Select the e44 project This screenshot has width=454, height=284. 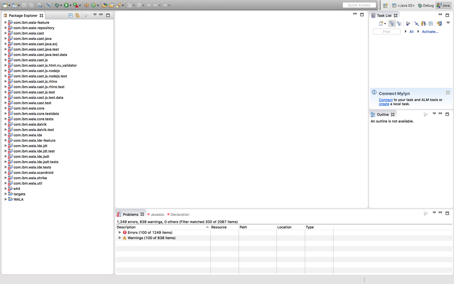coord(17,189)
